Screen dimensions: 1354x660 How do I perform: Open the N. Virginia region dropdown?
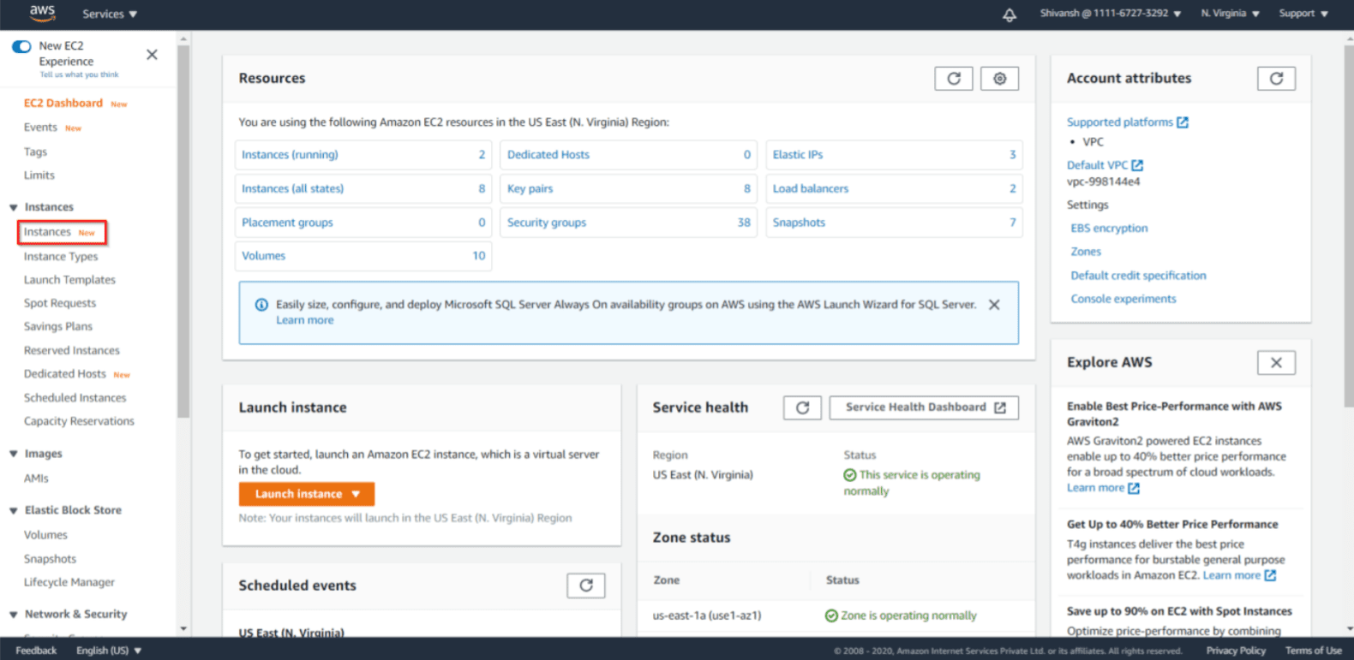coord(1229,14)
